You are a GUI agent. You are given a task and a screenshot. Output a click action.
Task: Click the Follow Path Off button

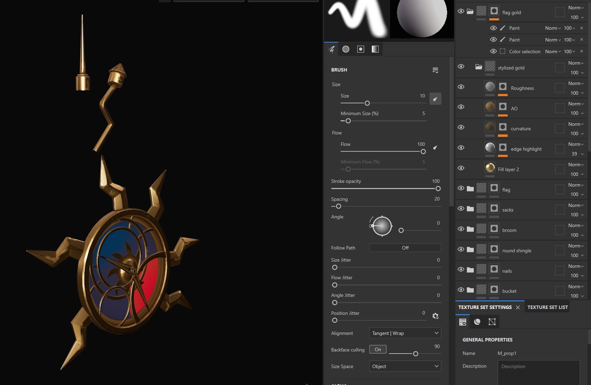[405, 248]
